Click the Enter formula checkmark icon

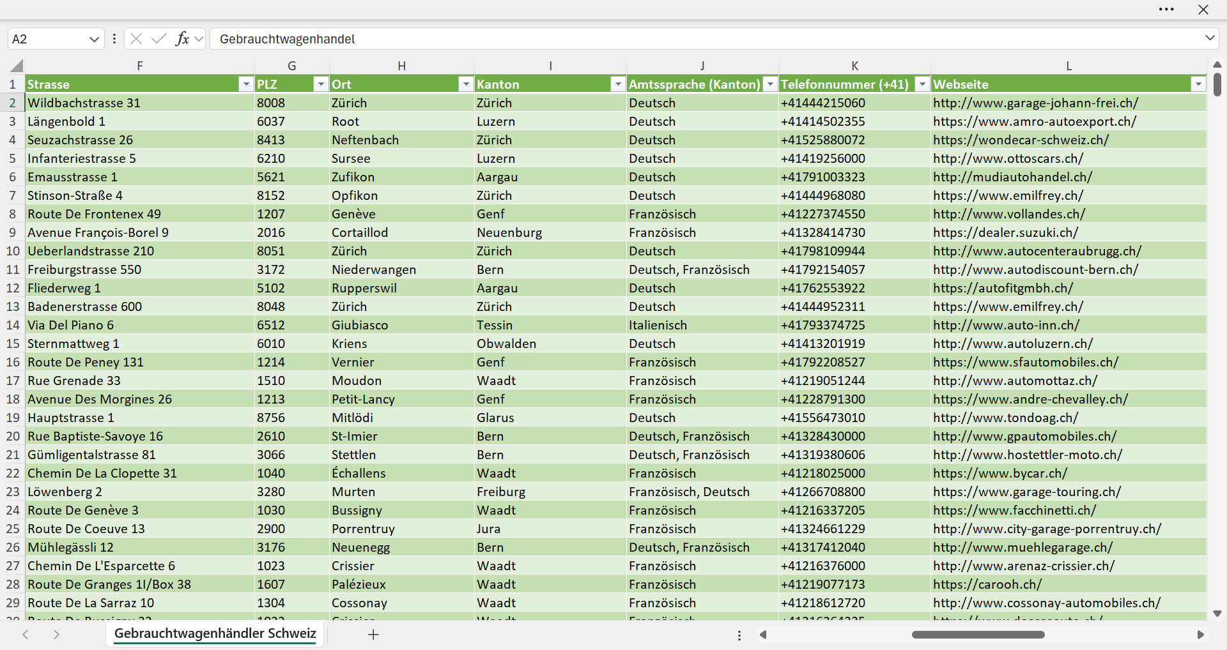159,39
